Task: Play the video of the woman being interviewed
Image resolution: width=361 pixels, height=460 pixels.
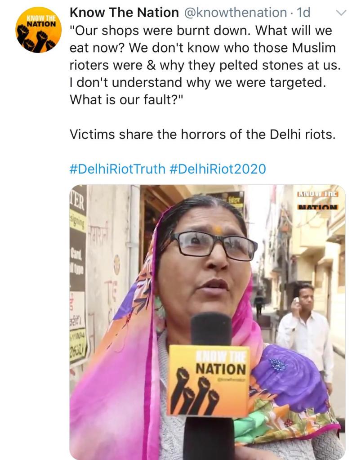Action: [207, 322]
